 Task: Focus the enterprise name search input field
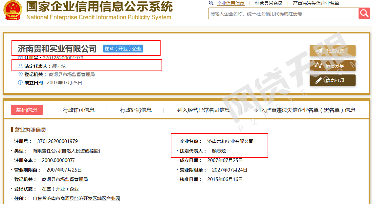[283, 13]
